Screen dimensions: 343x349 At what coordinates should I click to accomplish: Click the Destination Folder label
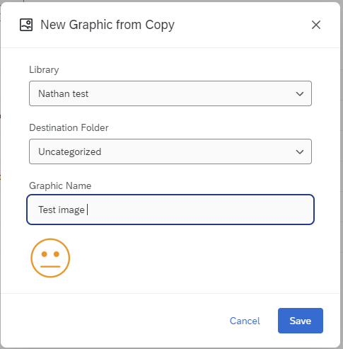click(69, 127)
